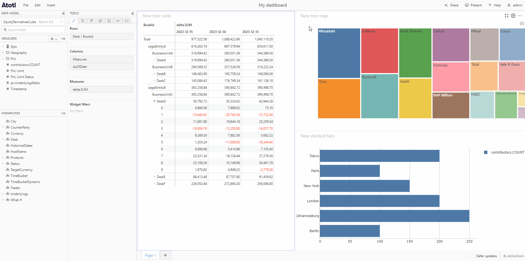Click the Share icon in header
The image size is (525, 261).
pyautogui.click(x=446, y=5)
